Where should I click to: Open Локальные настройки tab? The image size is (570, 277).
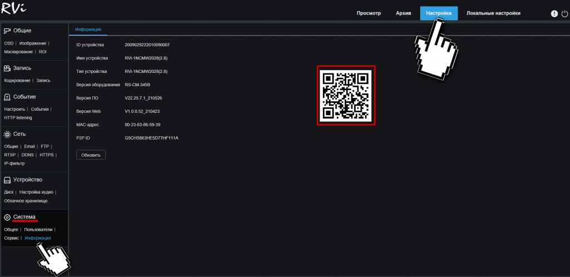(493, 13)
